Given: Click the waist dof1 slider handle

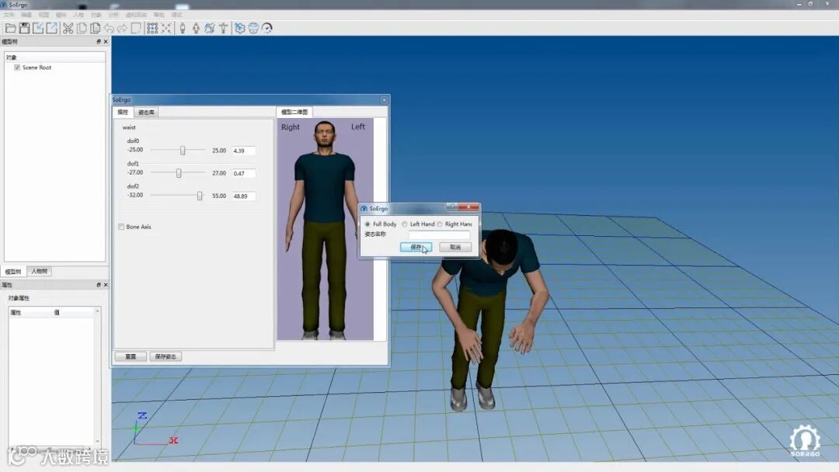Looking at the screenshot, I should [x=179, y=173].
